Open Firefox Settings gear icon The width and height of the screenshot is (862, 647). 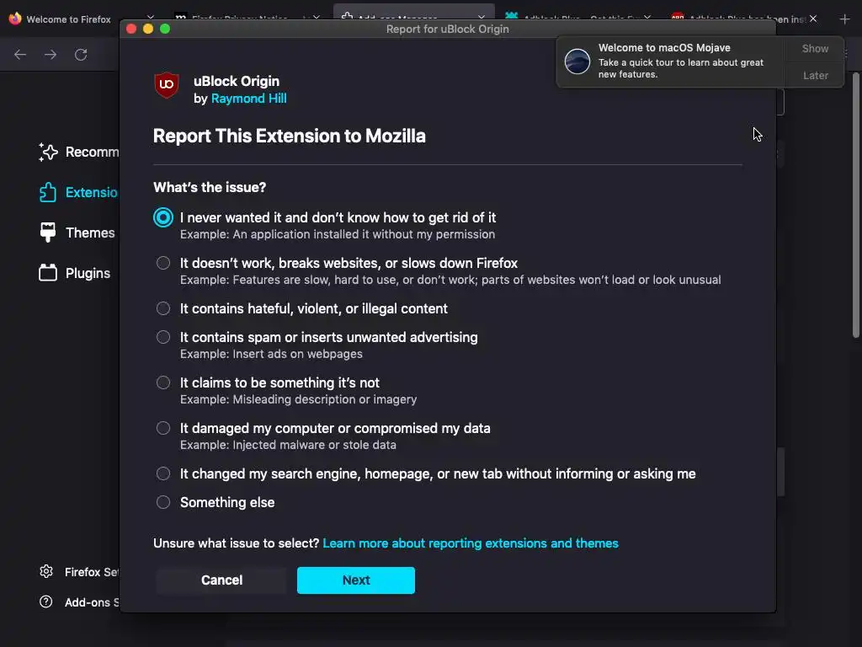click(x=46, y=572)
